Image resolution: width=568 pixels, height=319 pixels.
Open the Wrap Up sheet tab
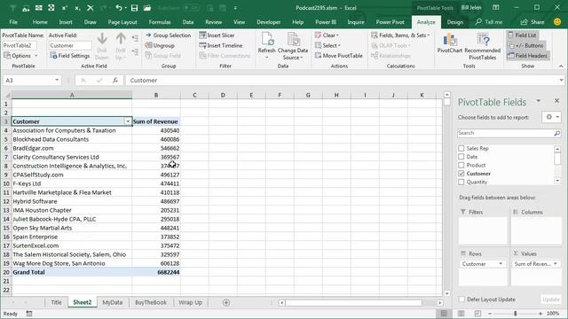coord(190,302)
